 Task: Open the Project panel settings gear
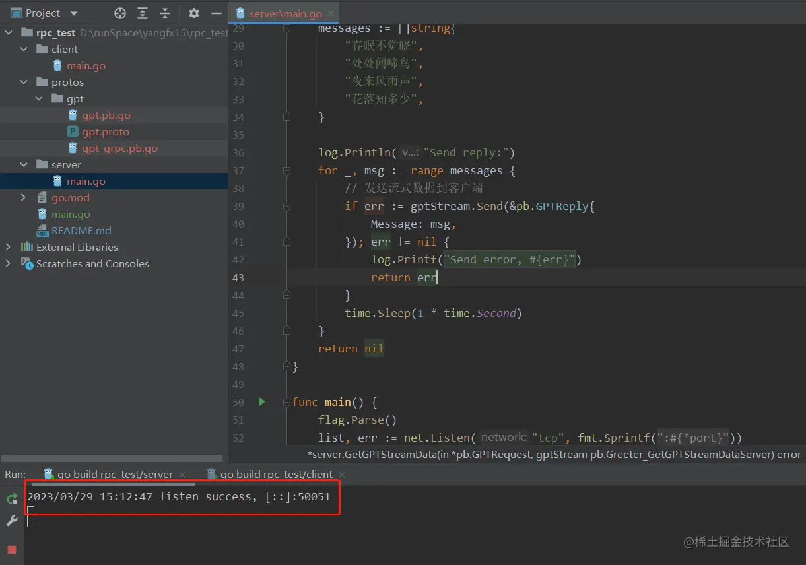coord(193,13)
